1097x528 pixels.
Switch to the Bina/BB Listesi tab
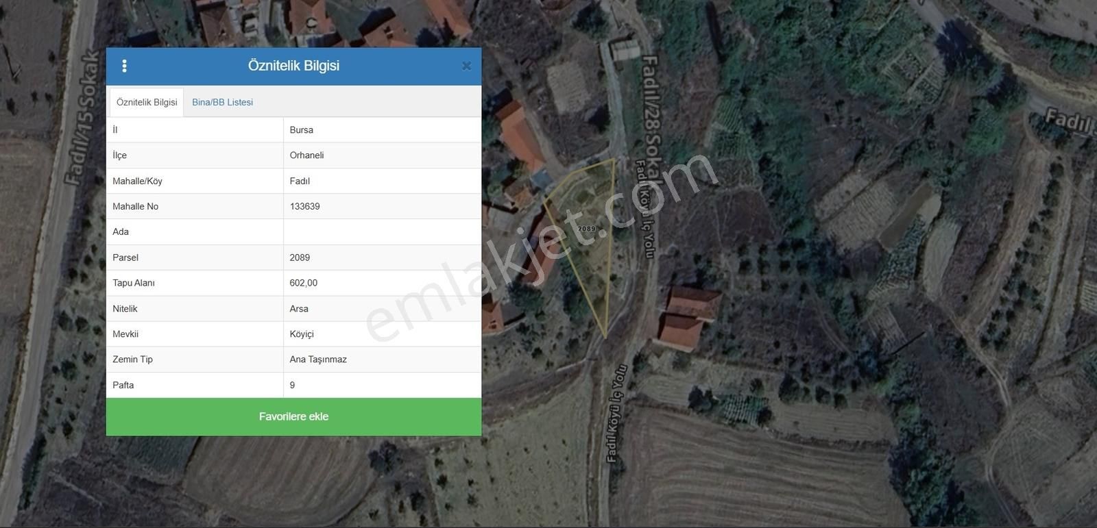tap(222, 102)
